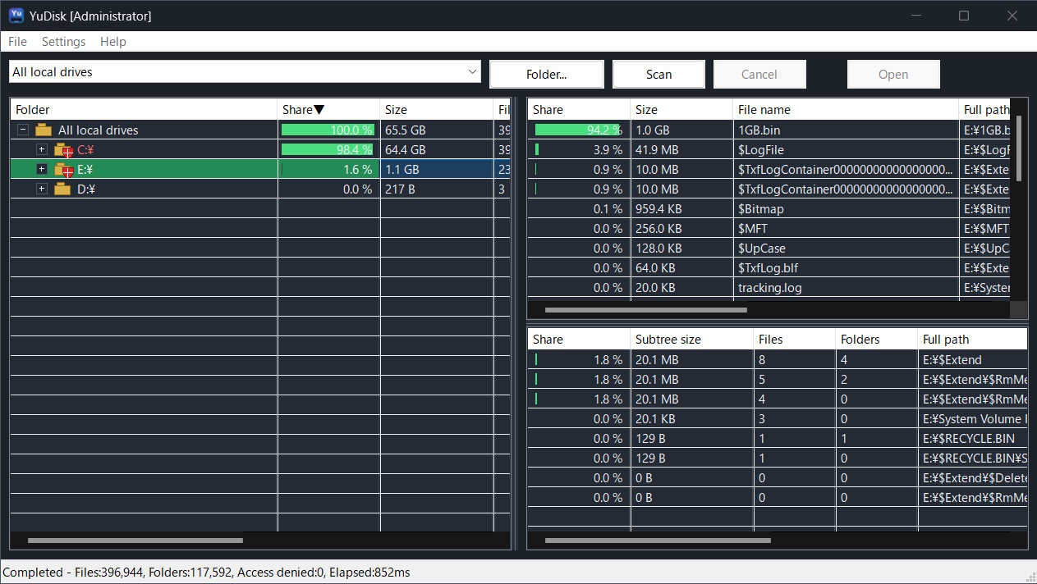Expand the E:¥ drive node

pyautogui.click(x=42, y=169)
